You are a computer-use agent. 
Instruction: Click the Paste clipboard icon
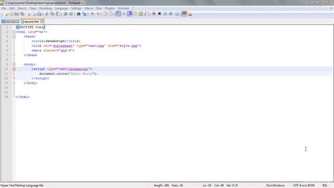pos(58,14)
